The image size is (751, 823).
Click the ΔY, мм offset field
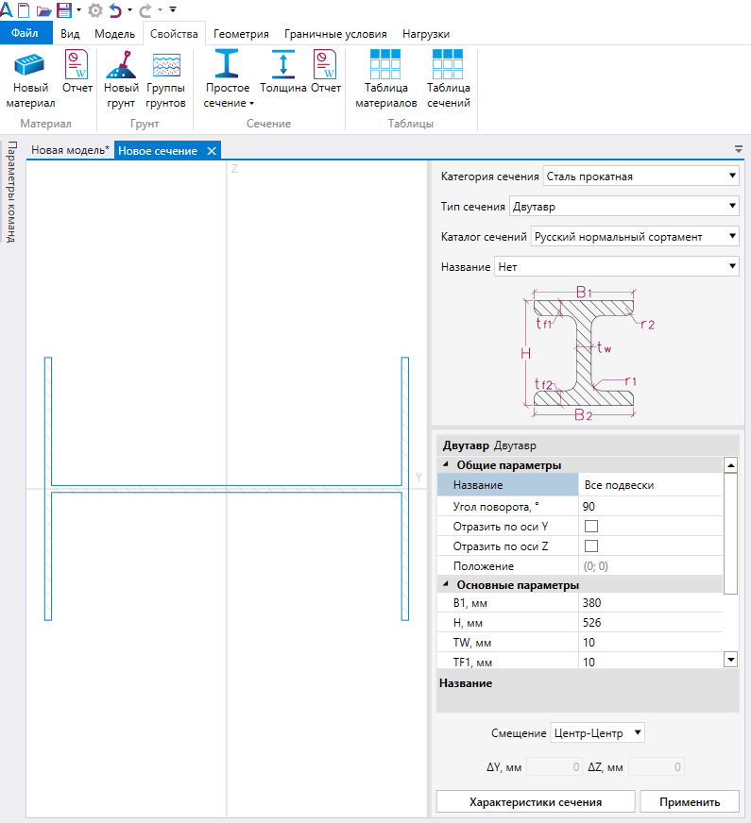coord(555,766)
